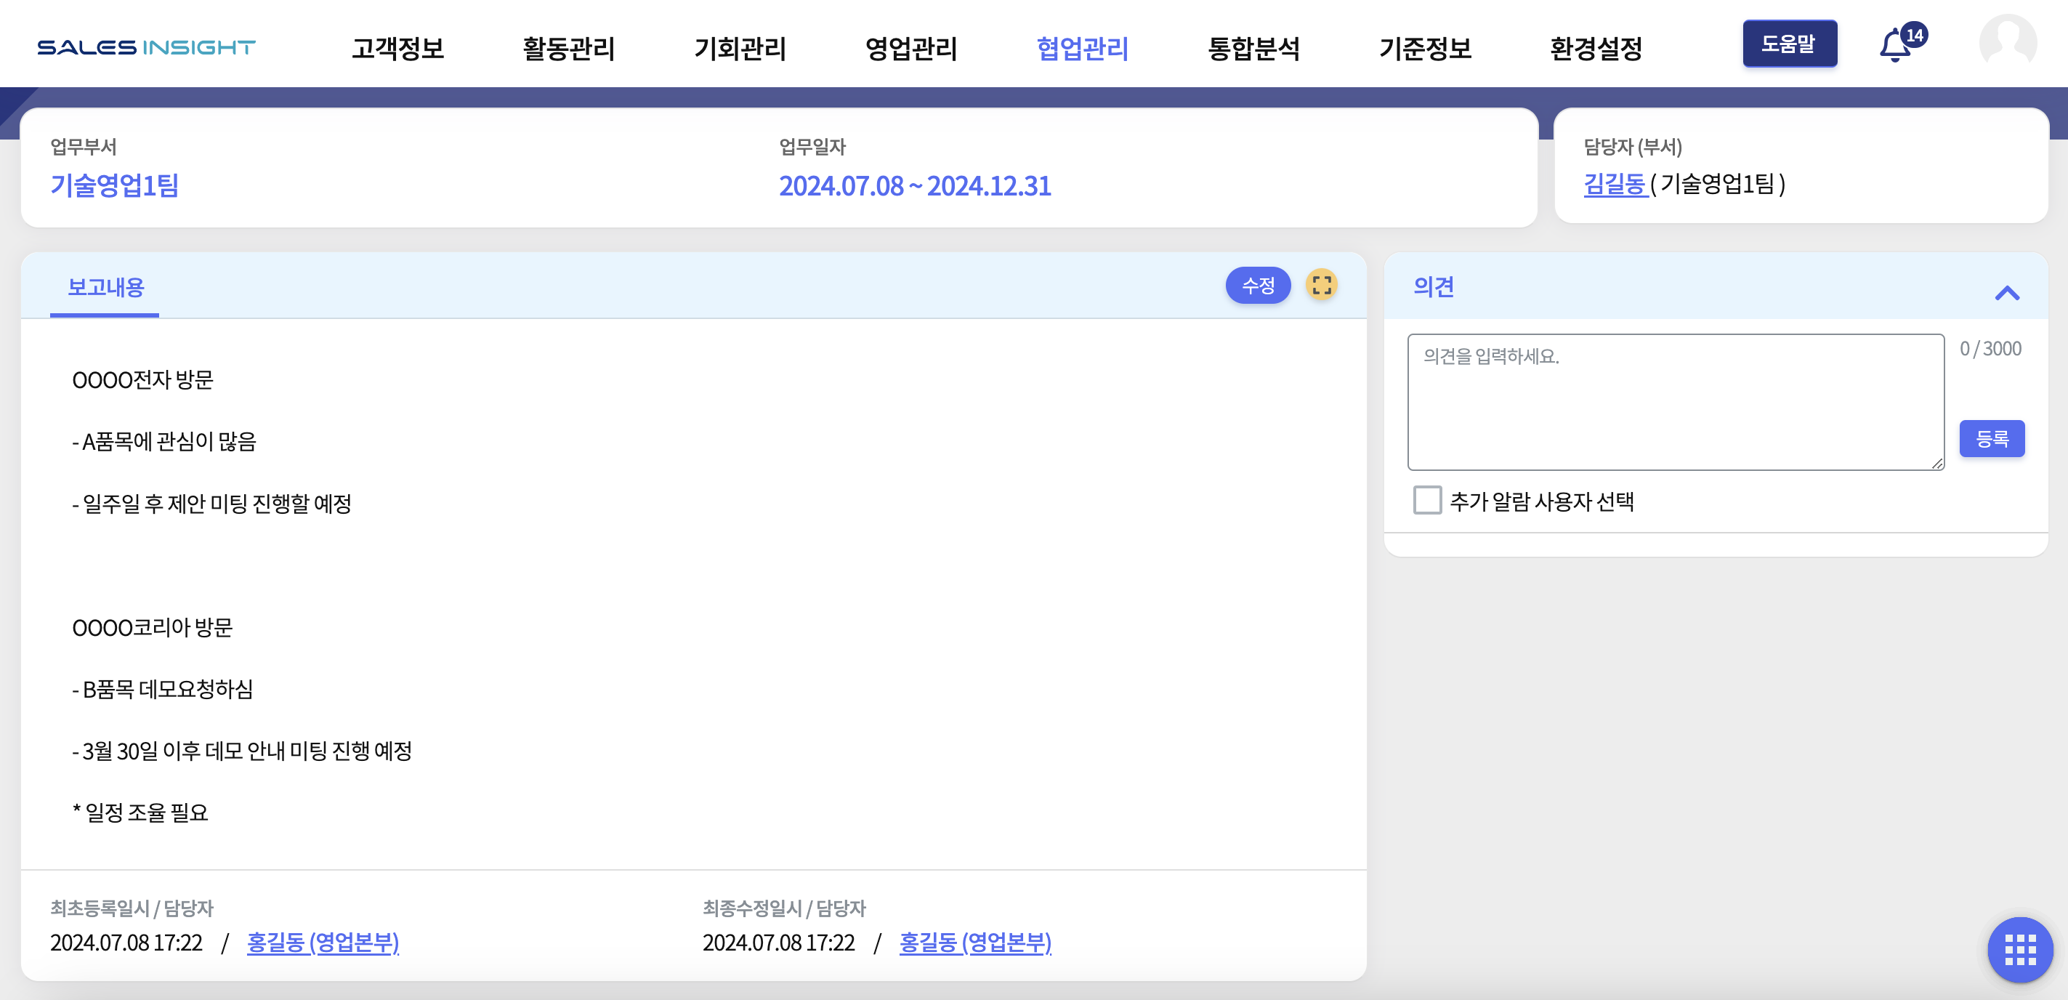
Task: Click the user profile avatar
Action: [x=2007, y=41]
